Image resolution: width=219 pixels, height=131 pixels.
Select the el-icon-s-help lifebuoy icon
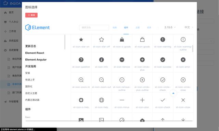(81, 100)
